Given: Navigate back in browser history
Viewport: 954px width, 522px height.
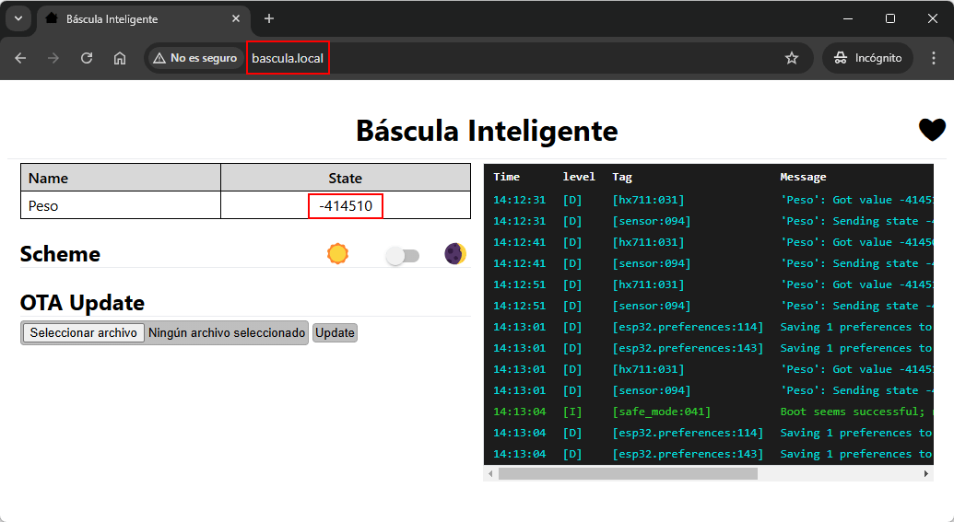Looking at the screenshot, I should tap(20, 58).
